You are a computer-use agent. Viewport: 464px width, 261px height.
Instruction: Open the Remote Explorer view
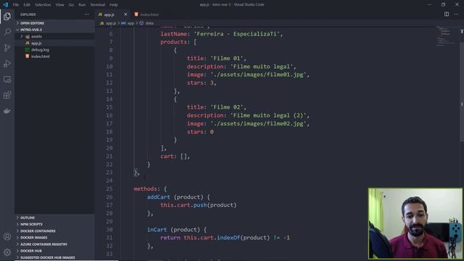(7, 79)
